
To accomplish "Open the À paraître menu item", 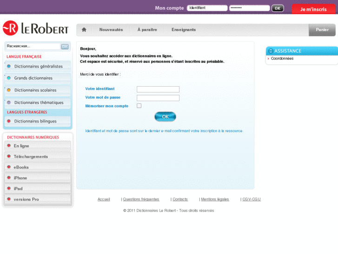I will click(147, 30).
